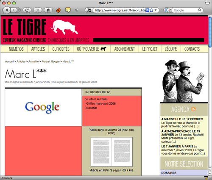This screenshot has height=180, width=212.
Task: Open the LE PROJET menu item
Action: pos(150,49)
